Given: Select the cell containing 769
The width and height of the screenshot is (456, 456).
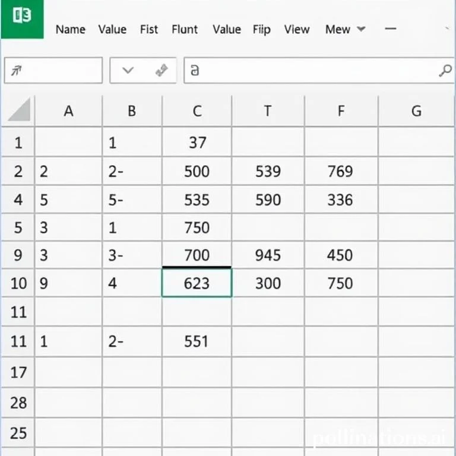Looking at the screenshot, I should [x=340, y=172].
